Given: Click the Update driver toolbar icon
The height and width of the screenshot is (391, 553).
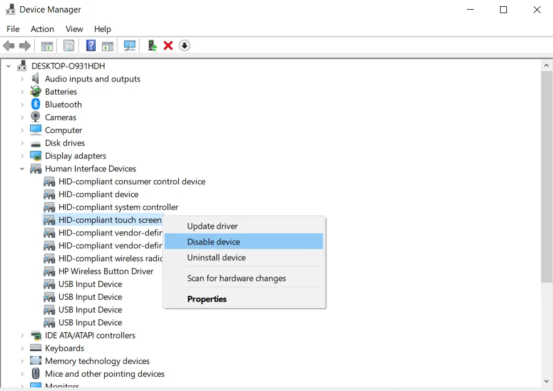Looking at the screenshot, I should pyautogui.click(x=153, y=46).
